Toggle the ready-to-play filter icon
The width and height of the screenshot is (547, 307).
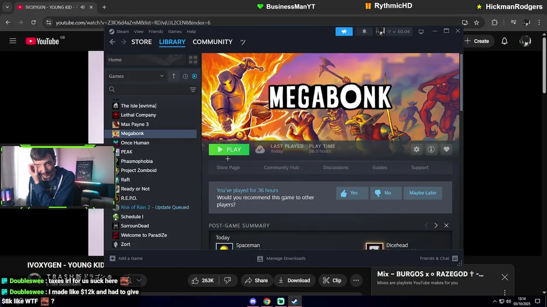click(194, 76)
